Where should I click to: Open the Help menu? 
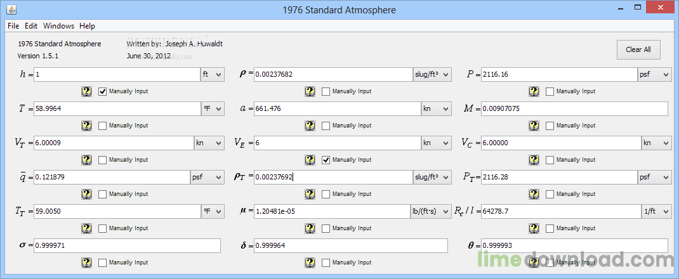click(87, 26)
